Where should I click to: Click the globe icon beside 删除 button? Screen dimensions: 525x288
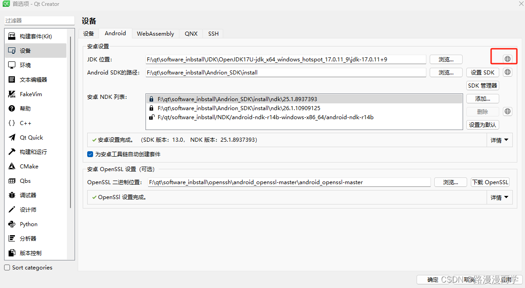[x=507, y=111]
